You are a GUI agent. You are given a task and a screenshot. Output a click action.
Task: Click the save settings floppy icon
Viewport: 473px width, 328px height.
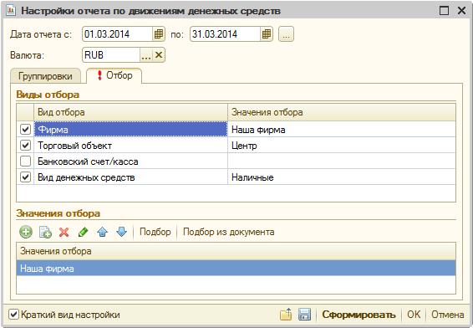point(304,315)
